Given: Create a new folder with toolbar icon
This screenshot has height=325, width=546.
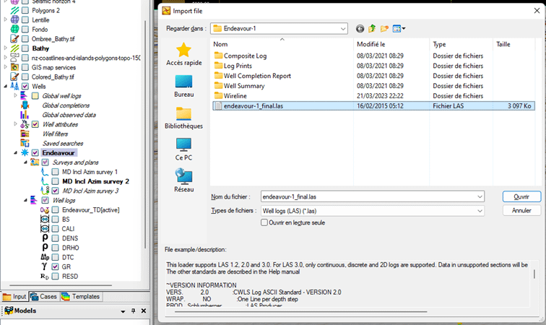Looking at the screenshot, I should 384,28.
